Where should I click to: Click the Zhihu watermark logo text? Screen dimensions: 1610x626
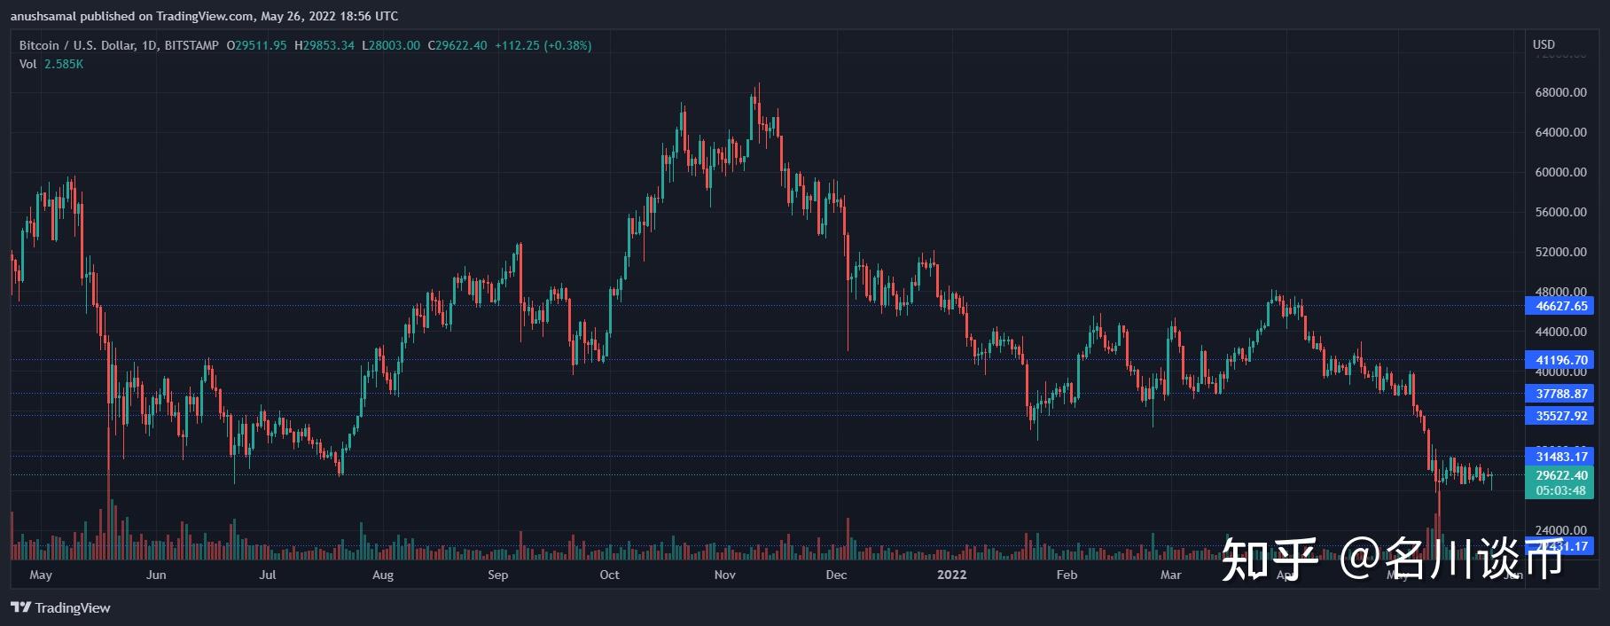click(x=1269, y=560)
